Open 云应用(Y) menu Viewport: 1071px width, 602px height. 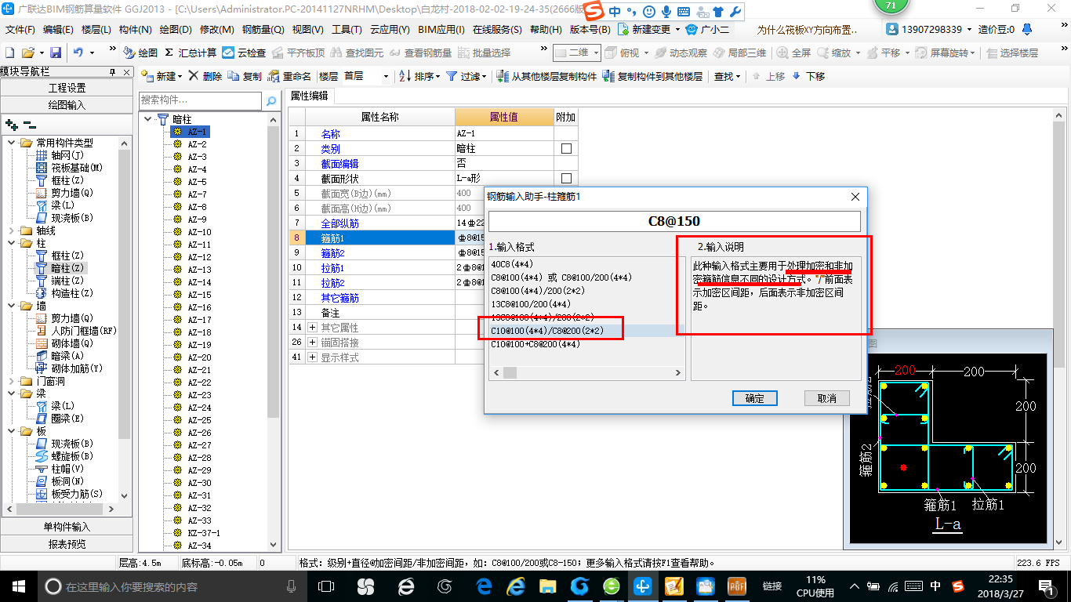pos(390,29)
